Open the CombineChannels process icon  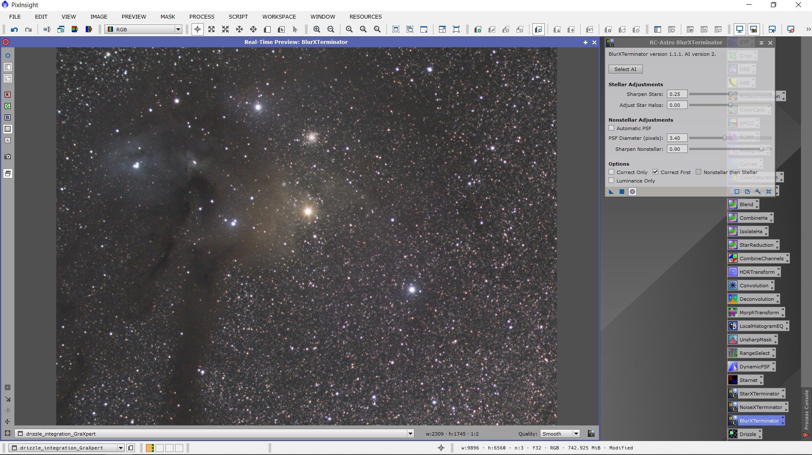758,259
